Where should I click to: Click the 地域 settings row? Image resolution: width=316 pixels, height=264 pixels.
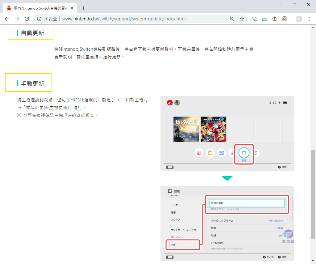(247, 235)
